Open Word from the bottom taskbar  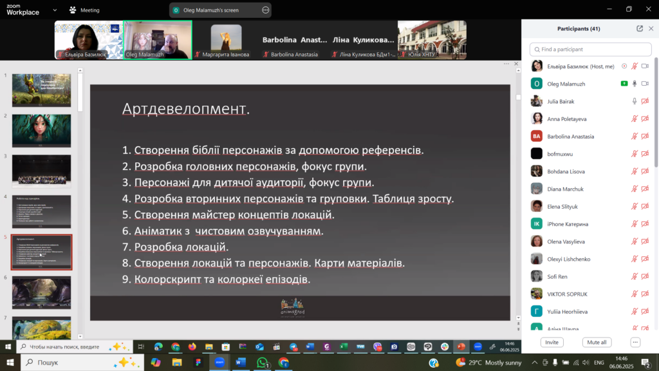[x=241, y=362]
